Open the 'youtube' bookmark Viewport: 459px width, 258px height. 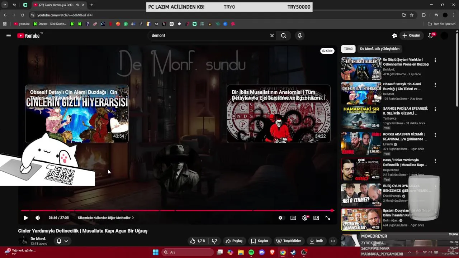click(22, 24)
